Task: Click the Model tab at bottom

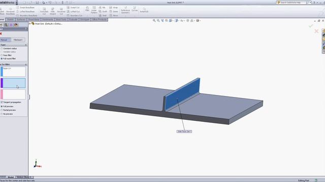Action: (11, 177)
